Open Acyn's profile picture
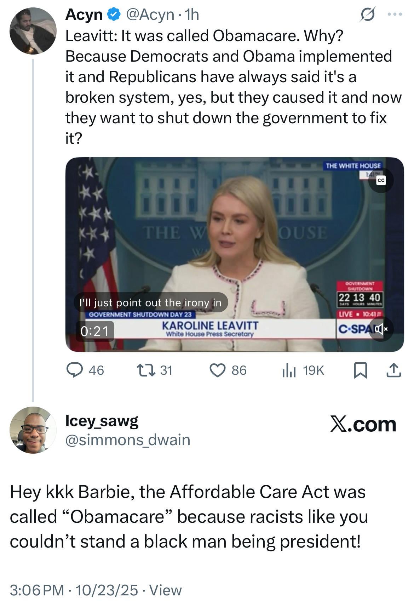 (x=33, y=30)
